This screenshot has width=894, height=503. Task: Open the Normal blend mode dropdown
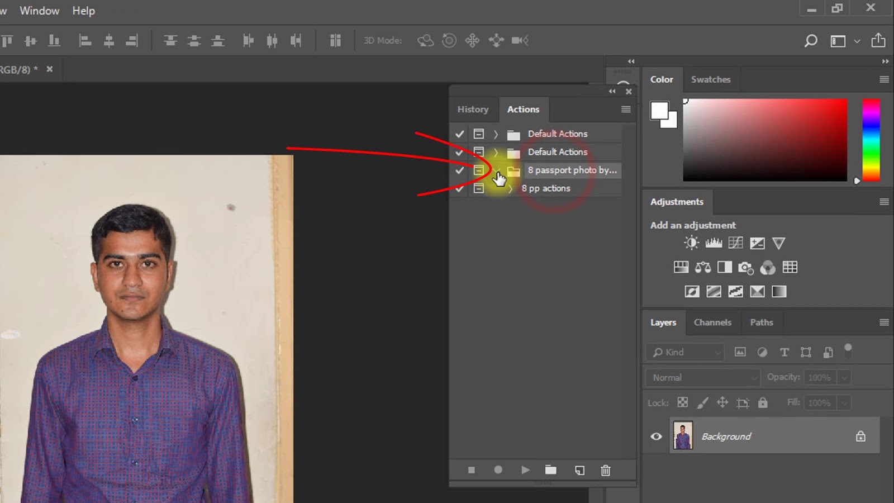coord(703,377)
